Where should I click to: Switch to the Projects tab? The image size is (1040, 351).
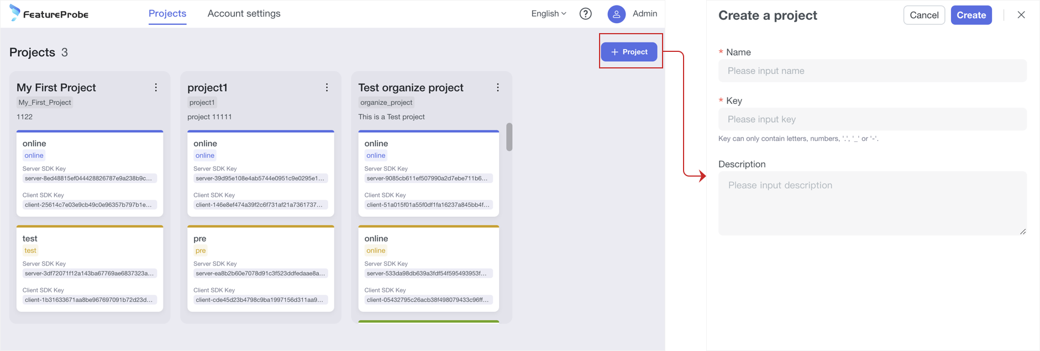click(x=167, y=14)
